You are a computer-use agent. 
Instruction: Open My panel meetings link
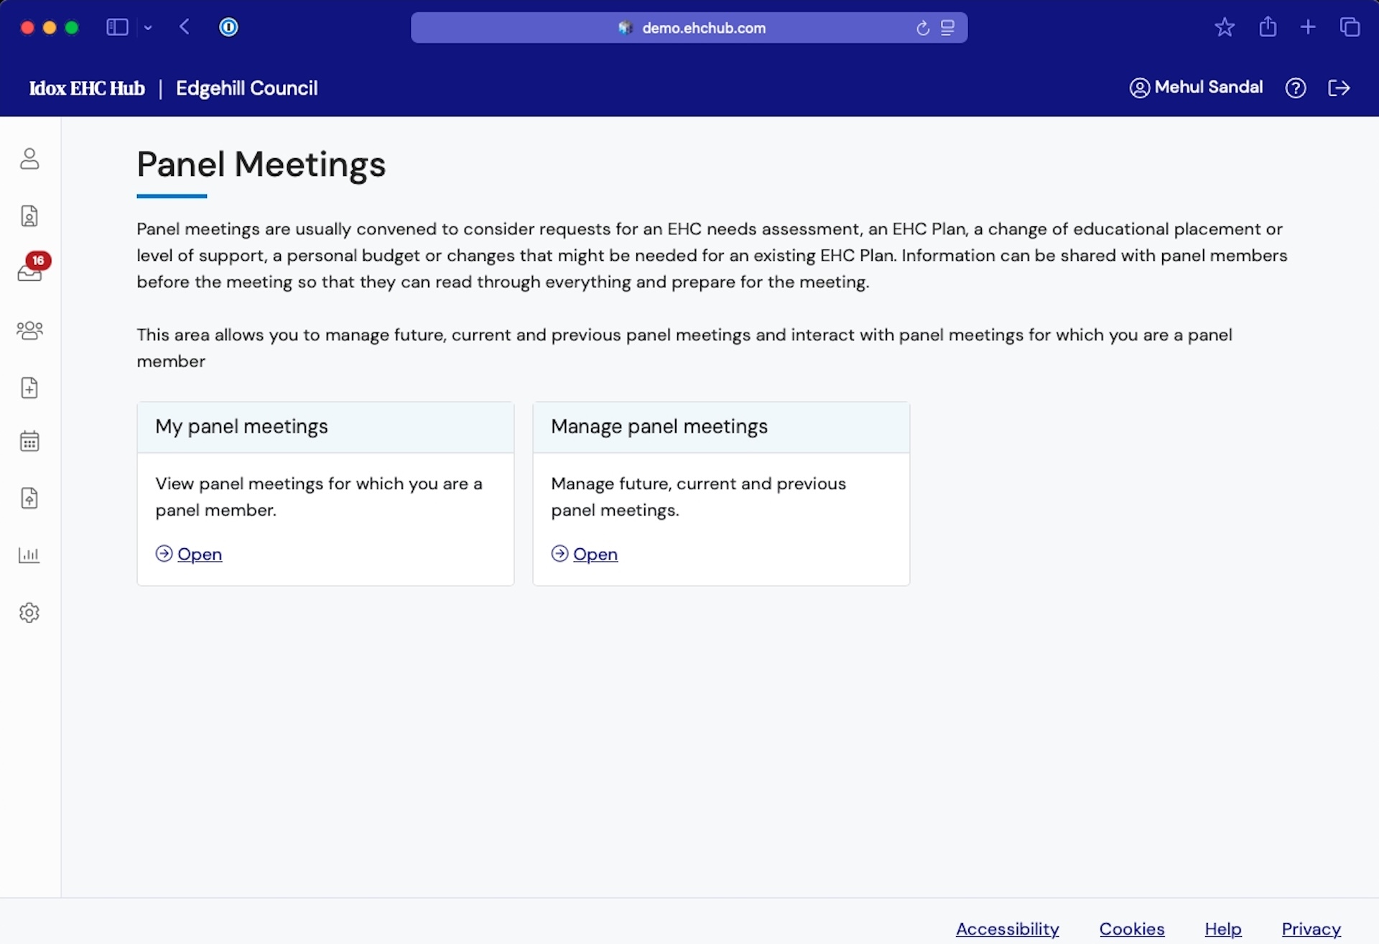pos(200,554)
